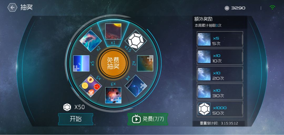Open the 20次 x10 reward row
This screenshot has height=135, width=284.
tap(220, 74)
